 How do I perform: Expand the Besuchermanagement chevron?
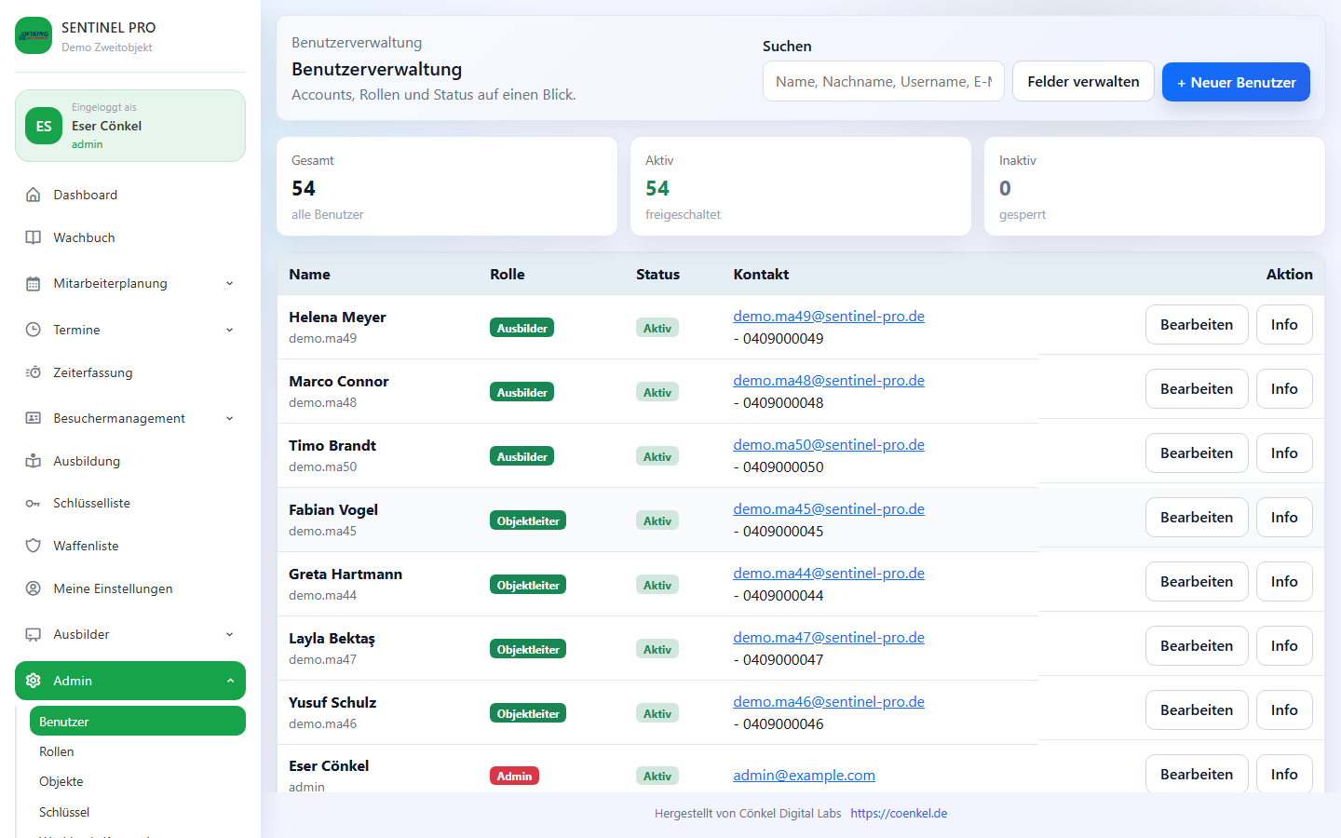230,419
